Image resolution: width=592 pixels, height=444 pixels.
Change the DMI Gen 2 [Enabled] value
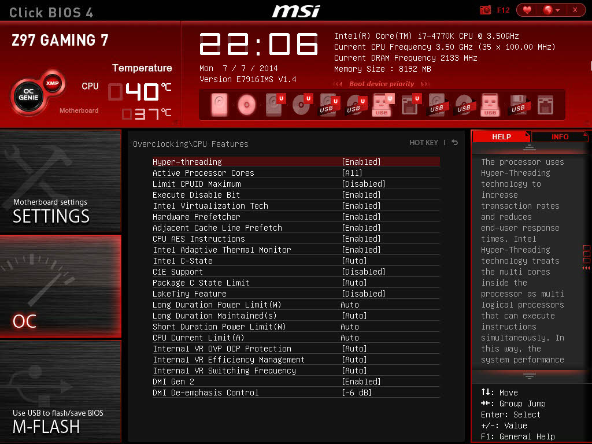click(361, 382)
